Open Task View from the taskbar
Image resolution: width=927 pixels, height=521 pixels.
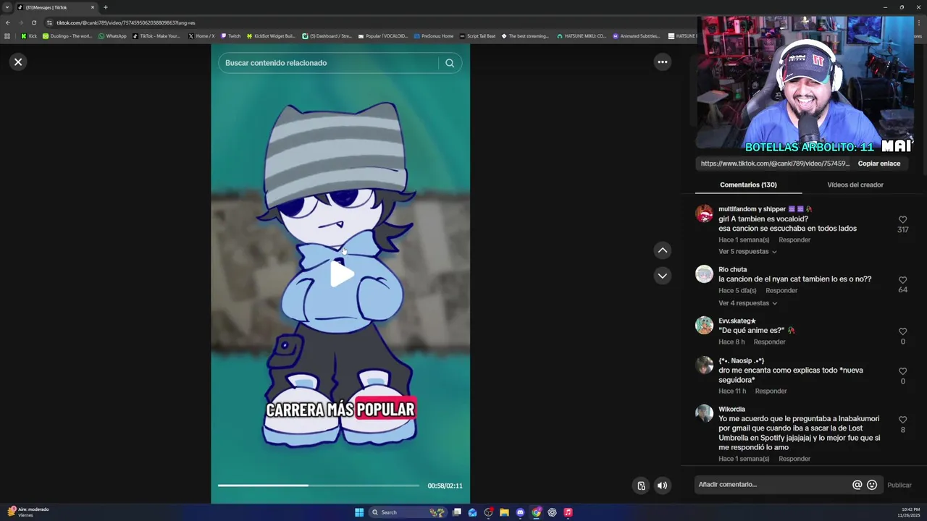click(457, 512)
